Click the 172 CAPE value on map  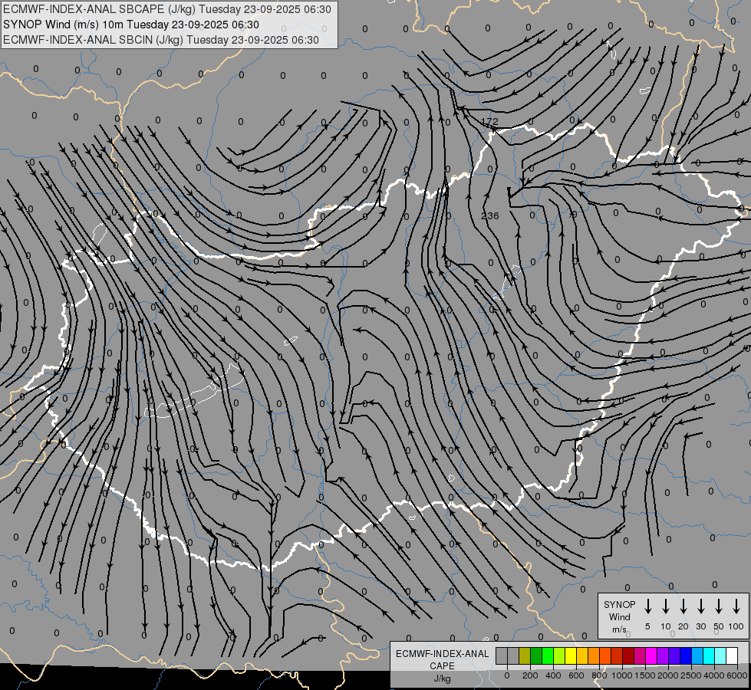pos(489,122)
